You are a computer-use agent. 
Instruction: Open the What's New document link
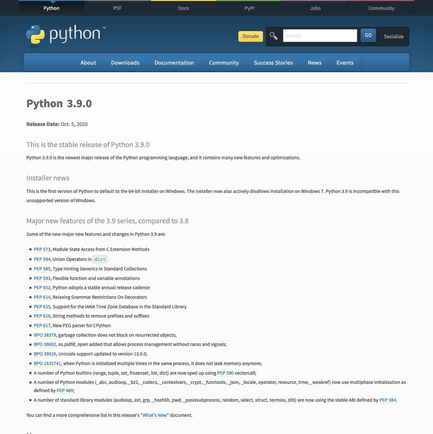[155, 415]
